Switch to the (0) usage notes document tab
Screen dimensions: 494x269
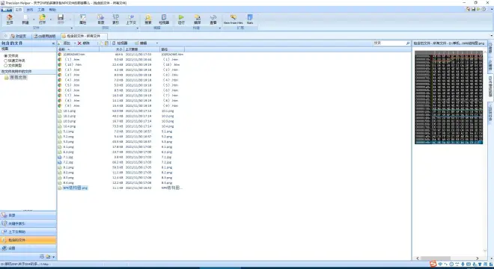[x=45, y=36]
